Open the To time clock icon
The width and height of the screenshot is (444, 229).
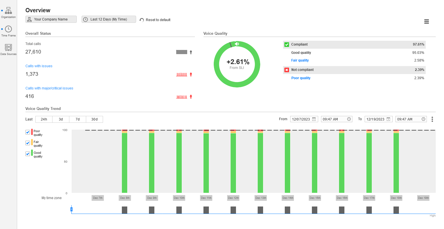423,119
